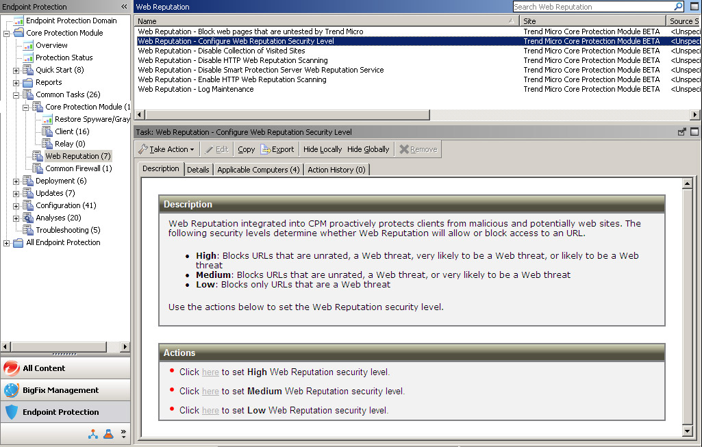Click the Export toolbar button
702x447 pixels.
277,149
